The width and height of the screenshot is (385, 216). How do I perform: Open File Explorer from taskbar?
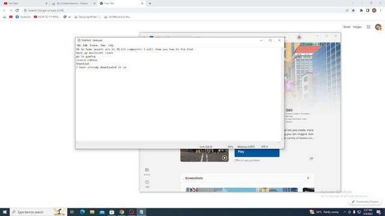(92, 212)
